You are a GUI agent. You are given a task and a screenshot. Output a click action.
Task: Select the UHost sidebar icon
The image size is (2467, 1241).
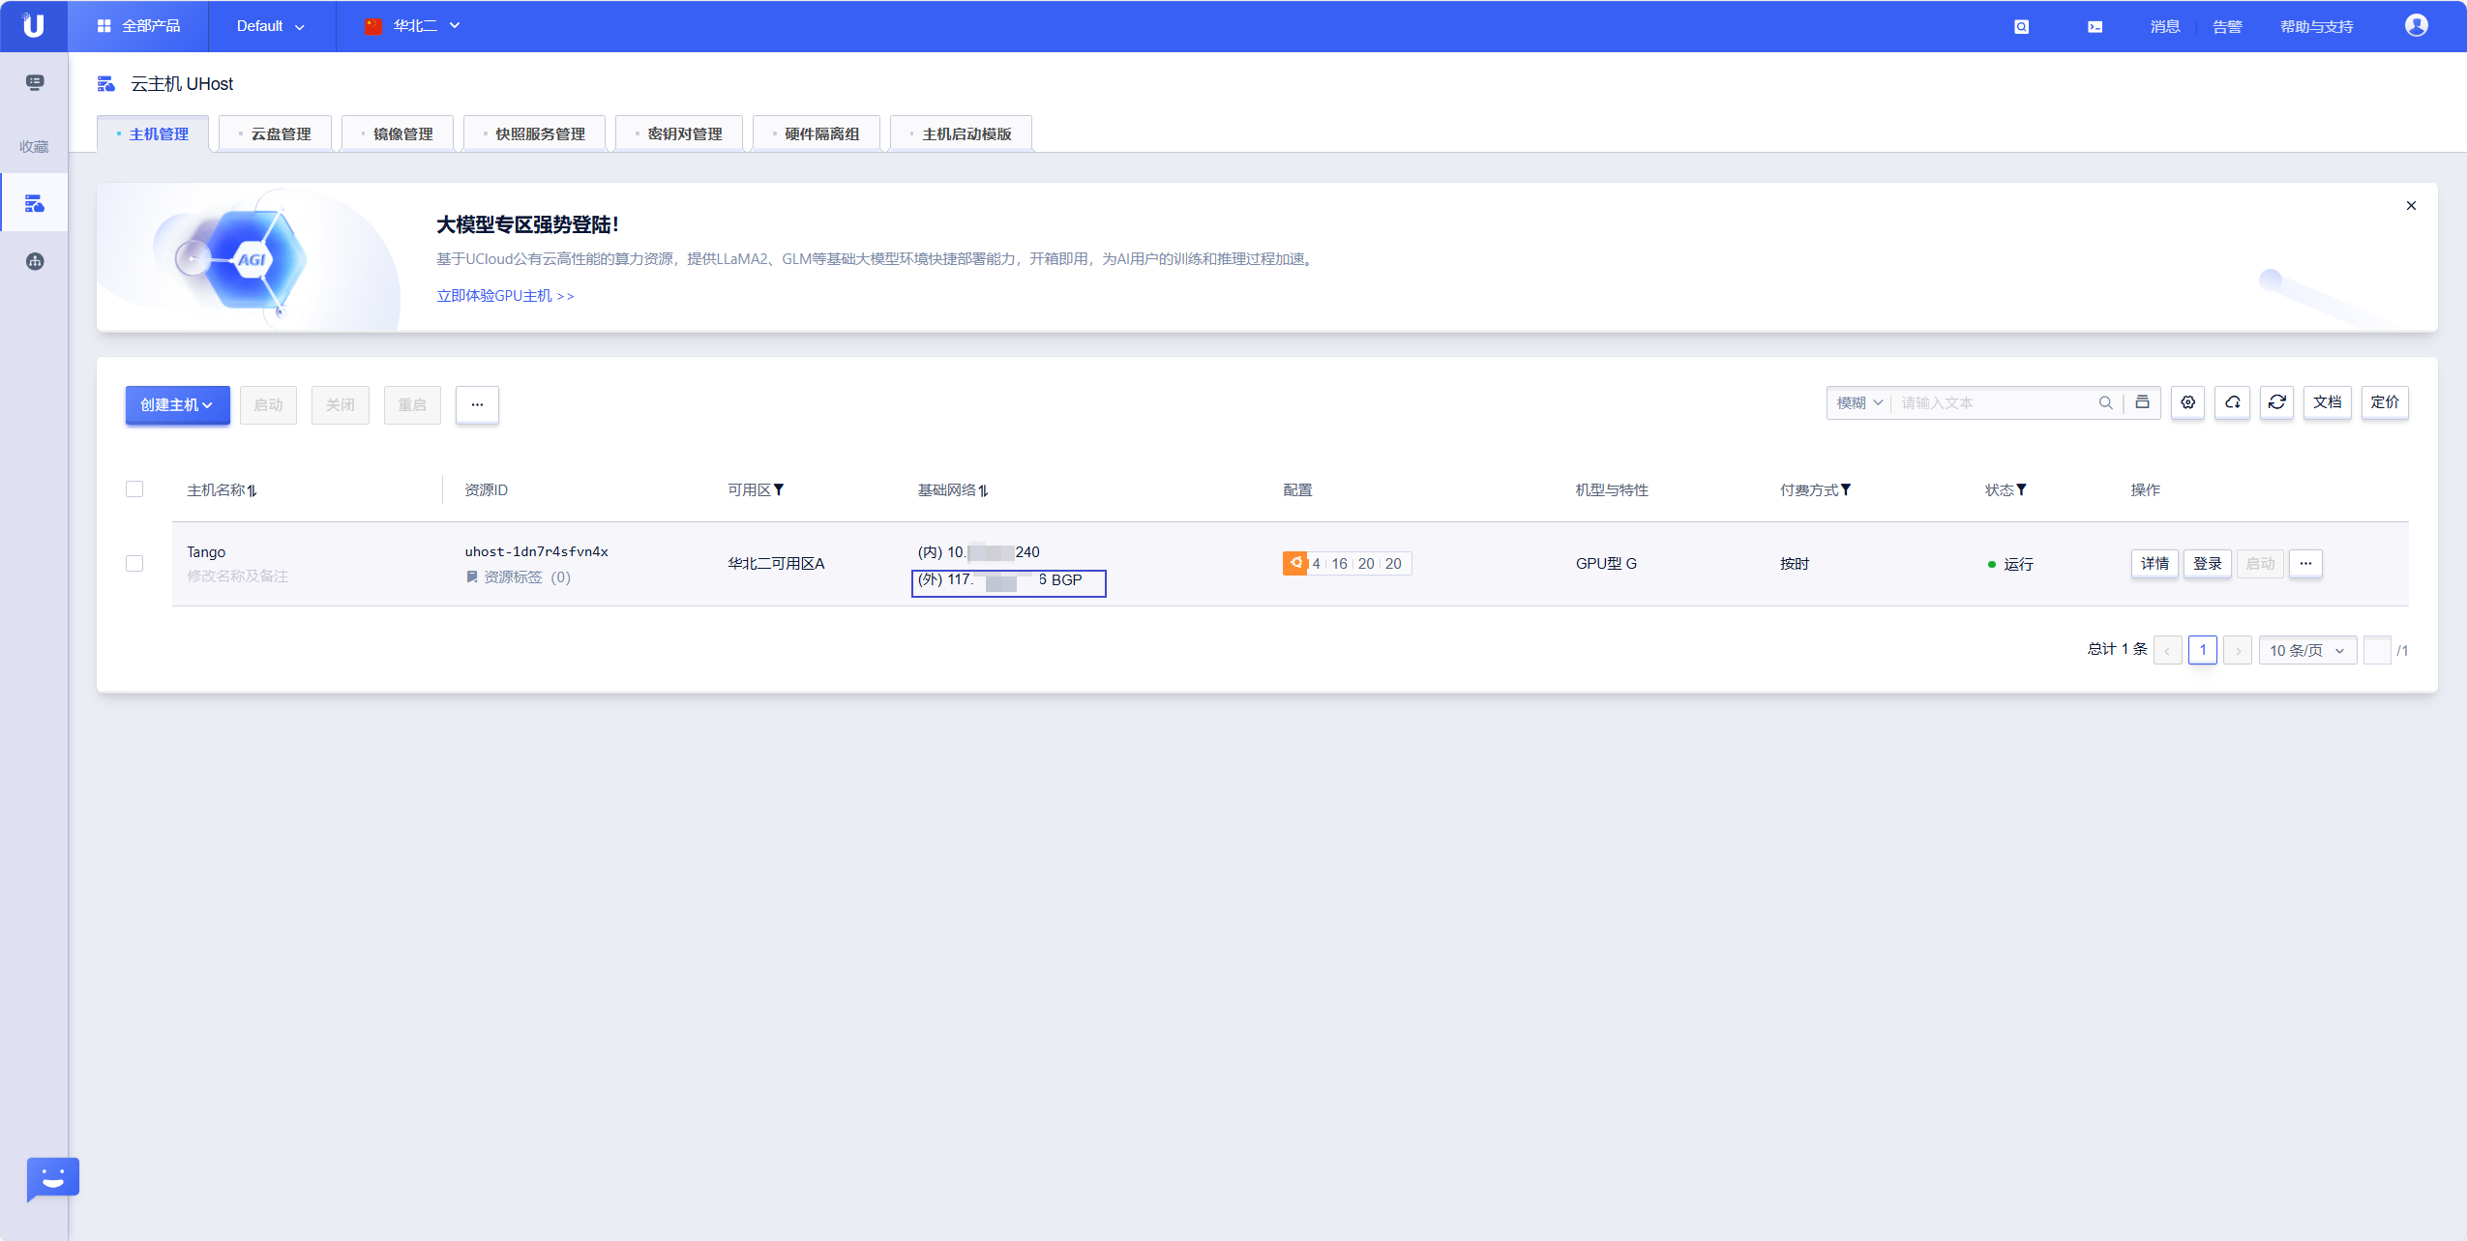[35, 203]
